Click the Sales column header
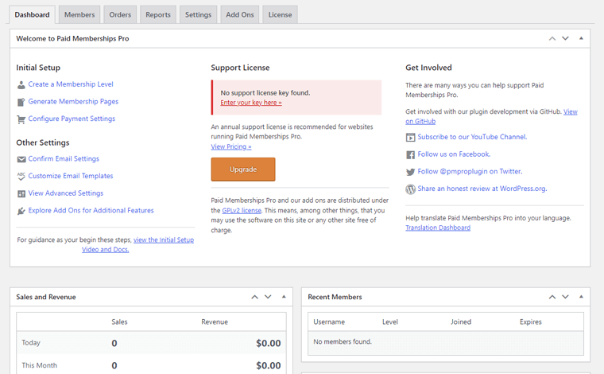 pyautogui.click(x=119, y=322)
